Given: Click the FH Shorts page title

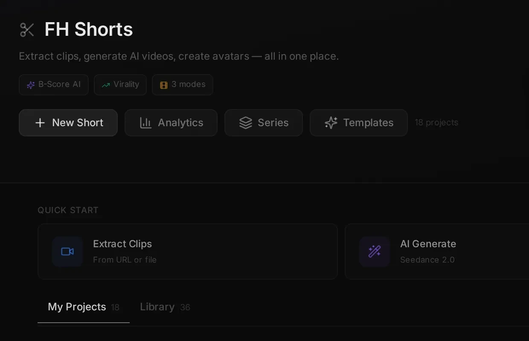Looking at the screenshot, I should (89, 29).
